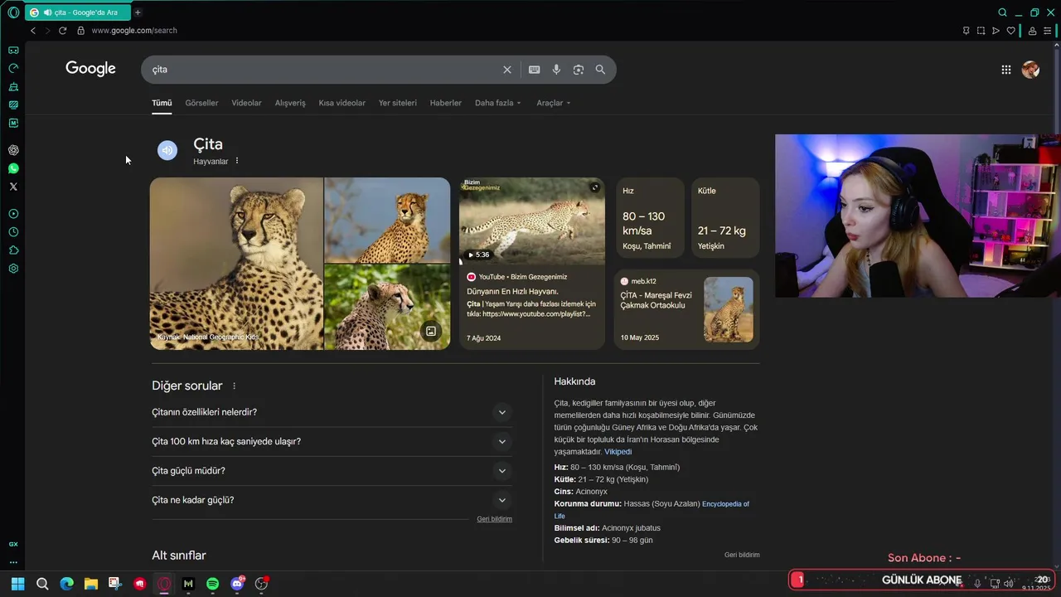
Task: Open Microsoft Edge from the taskbar
Action: pos(67,584)
